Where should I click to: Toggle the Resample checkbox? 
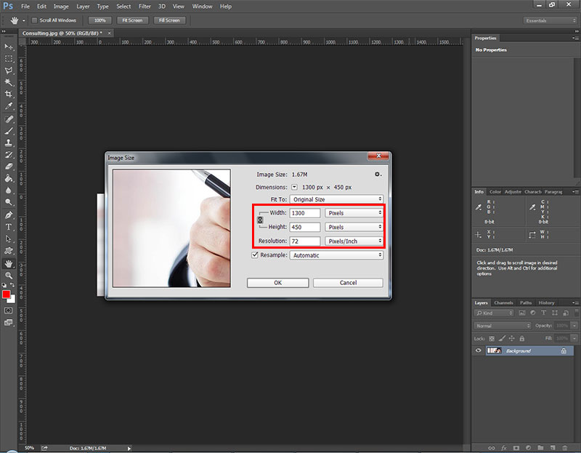[x=255, y=255]
